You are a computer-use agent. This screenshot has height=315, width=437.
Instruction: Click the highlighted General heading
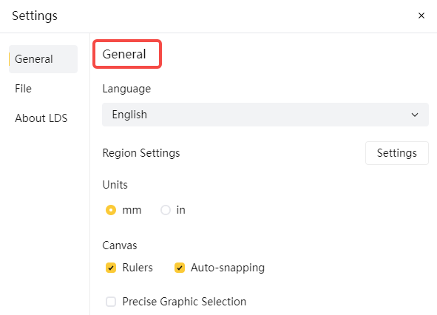124,54
